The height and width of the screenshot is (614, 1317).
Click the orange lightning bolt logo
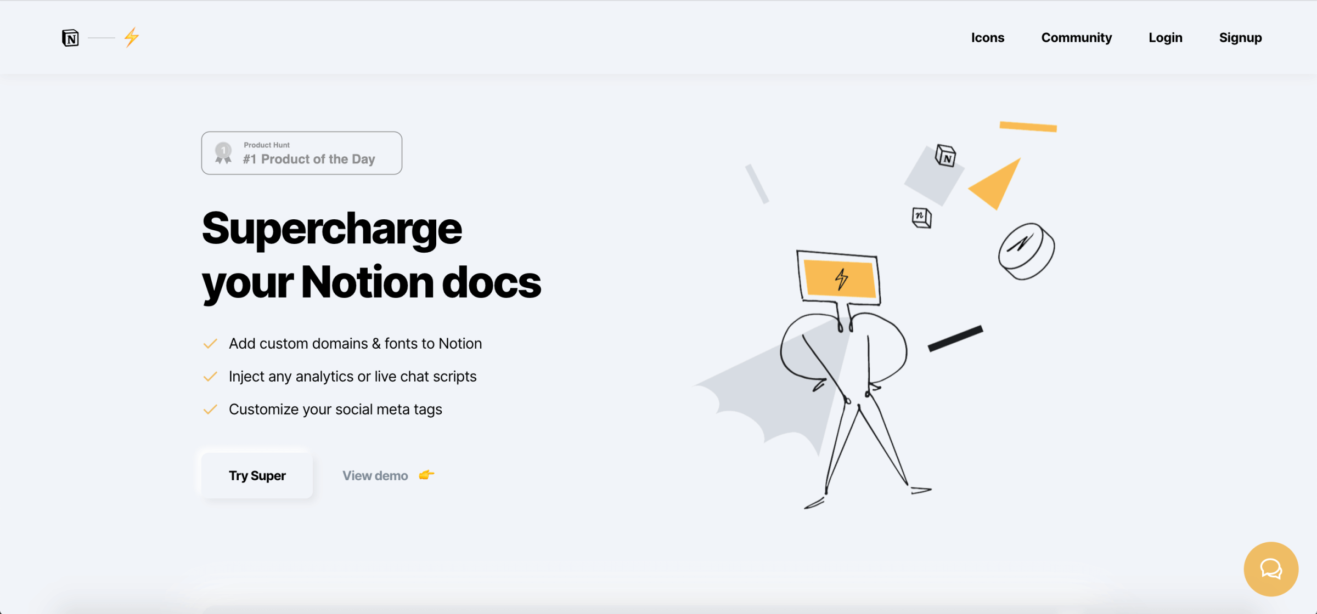click(131, 37)
